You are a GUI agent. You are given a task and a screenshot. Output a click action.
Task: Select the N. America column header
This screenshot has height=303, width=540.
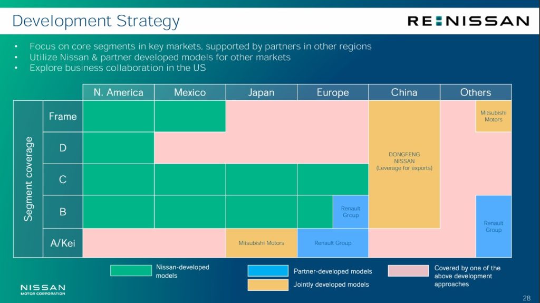(x=119, y=92)
